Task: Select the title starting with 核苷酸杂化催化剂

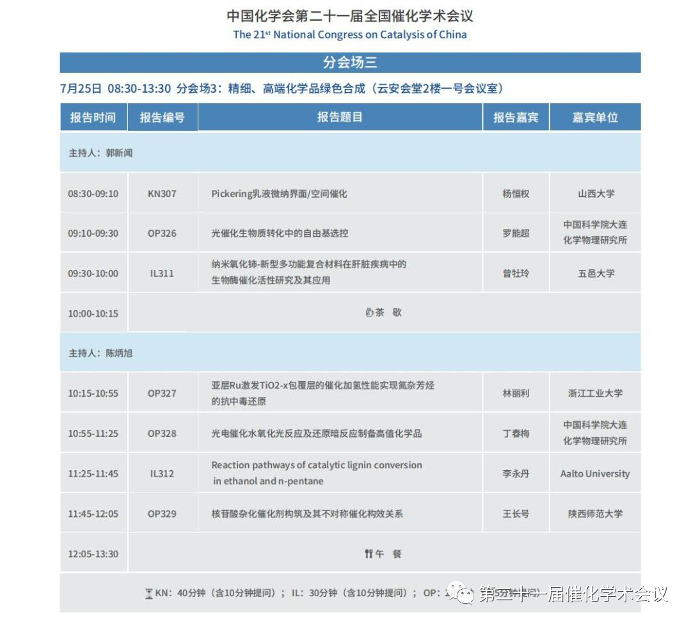Action: 306,514
